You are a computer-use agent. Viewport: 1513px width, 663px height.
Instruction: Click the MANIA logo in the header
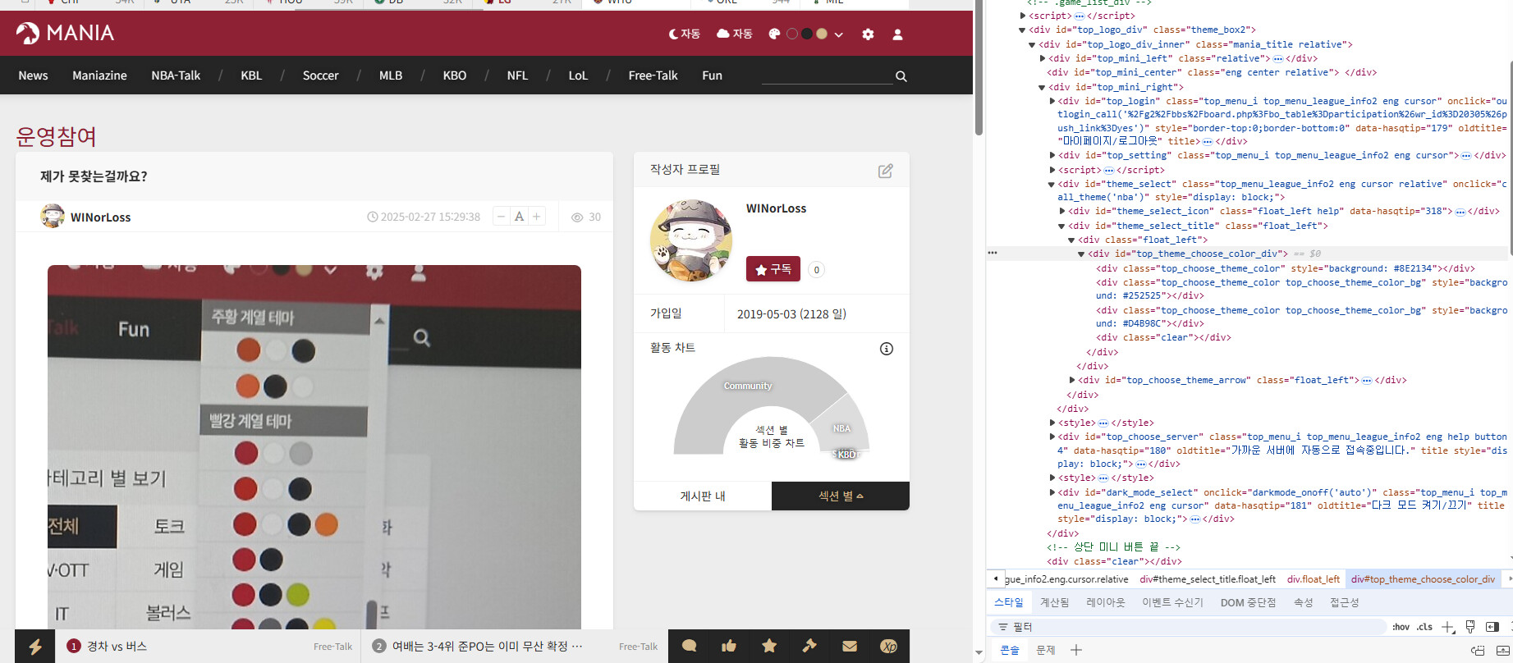tap(65, 33)
